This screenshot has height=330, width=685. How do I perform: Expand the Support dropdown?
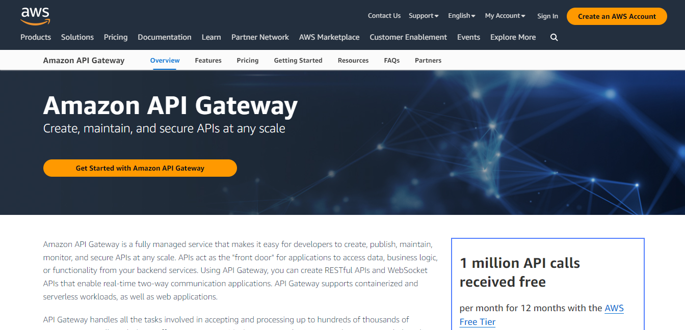tap(424, 16)
